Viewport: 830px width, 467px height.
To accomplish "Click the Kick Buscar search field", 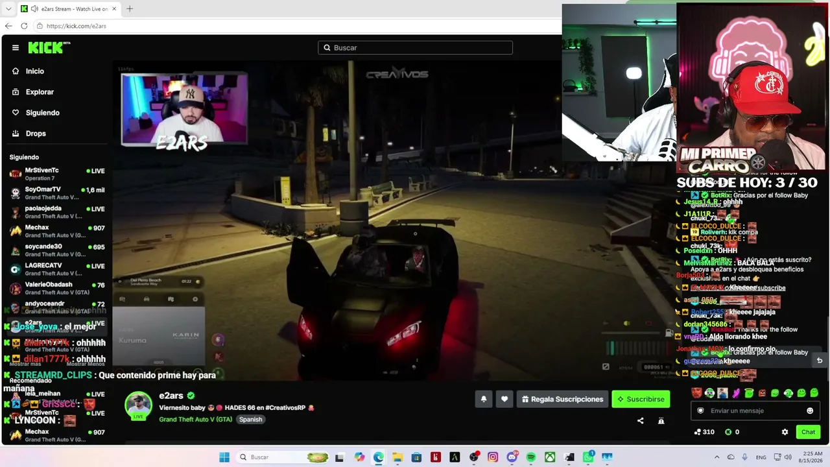I will point(415,47).
